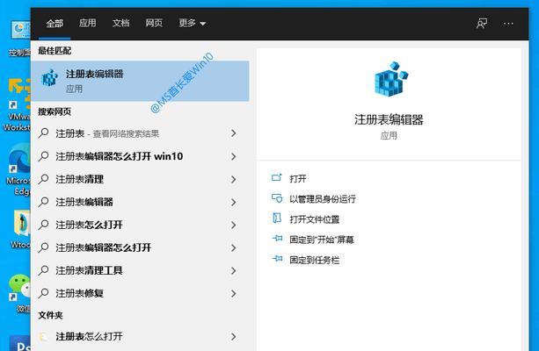Click the pin icon beside 固定到任务栏

pos(277,258)
